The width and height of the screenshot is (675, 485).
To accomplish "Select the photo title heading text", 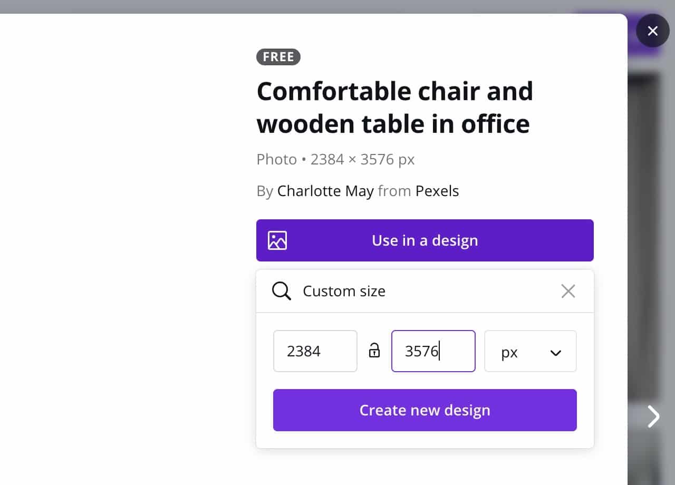I will pyautogui.click(x=395, y=108).
